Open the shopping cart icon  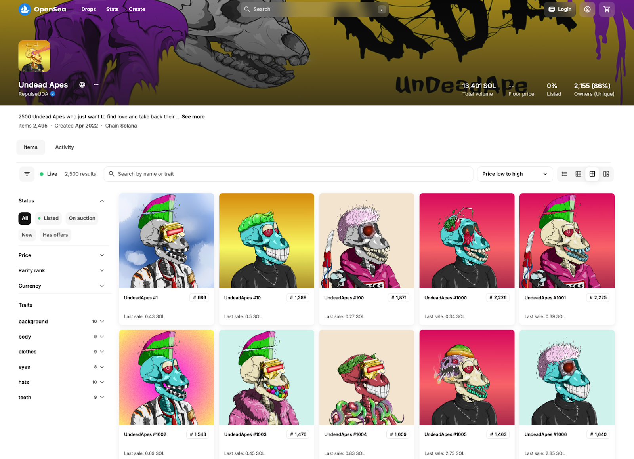coord(607,9)
